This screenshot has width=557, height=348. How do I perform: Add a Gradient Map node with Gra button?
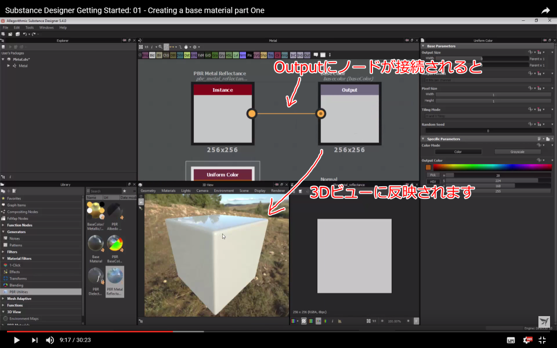[x=215, y=55]
